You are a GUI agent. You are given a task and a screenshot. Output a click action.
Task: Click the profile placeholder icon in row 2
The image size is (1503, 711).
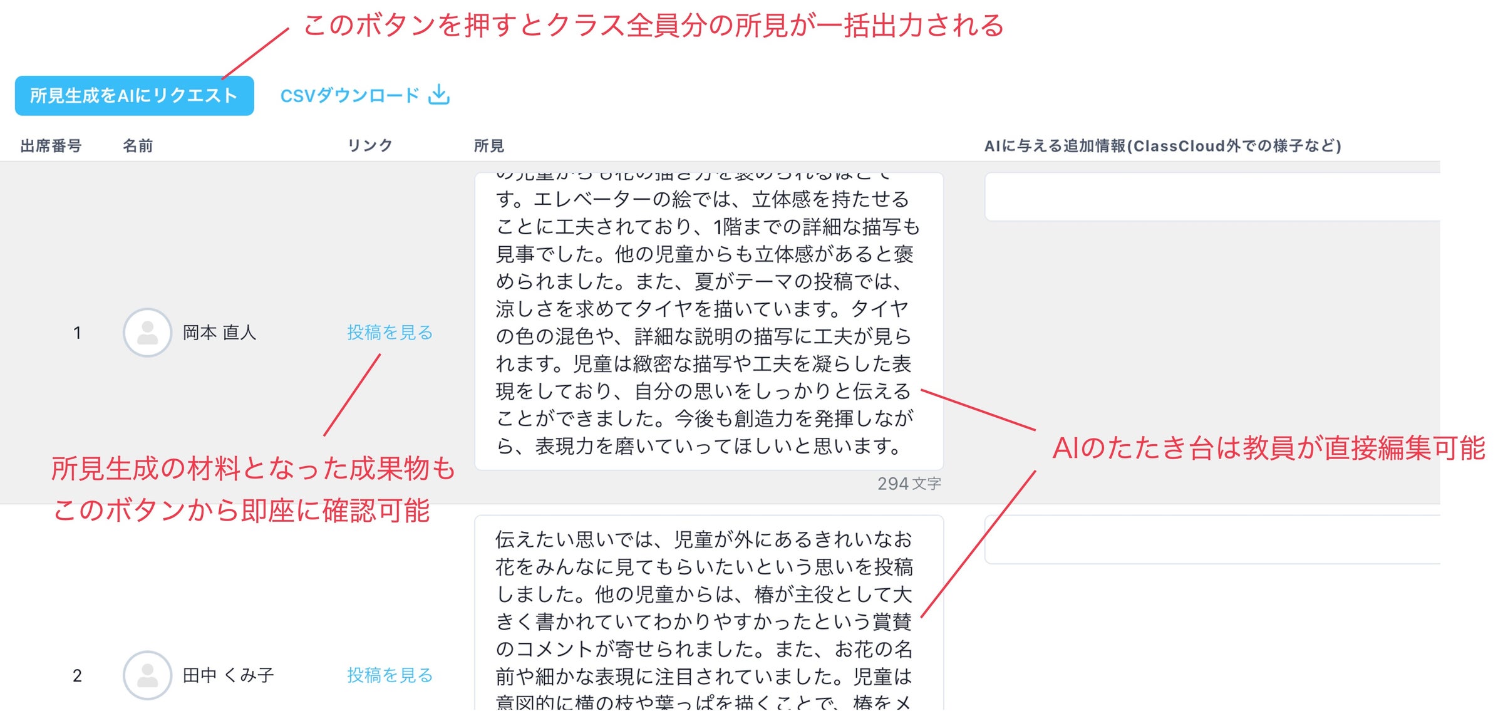click(x=148, y=675)
